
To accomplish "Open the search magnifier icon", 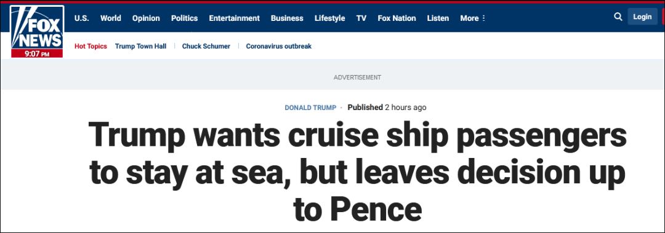I will tap(618, 17).
